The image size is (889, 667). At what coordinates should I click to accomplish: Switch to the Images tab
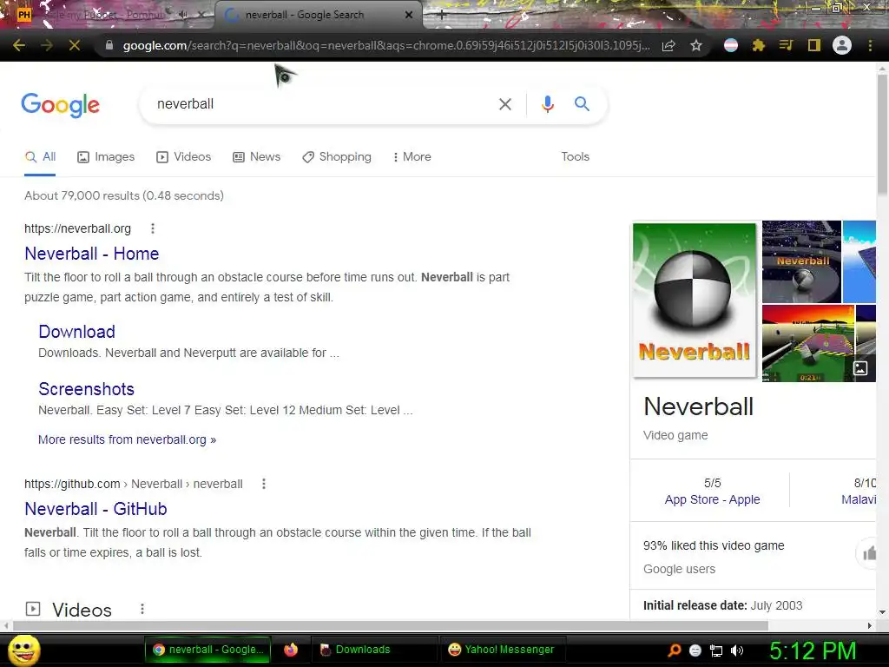(106, 157)
